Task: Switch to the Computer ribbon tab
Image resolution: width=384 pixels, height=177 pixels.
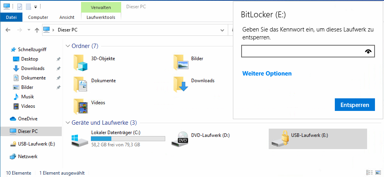Action: coord(38,17)
